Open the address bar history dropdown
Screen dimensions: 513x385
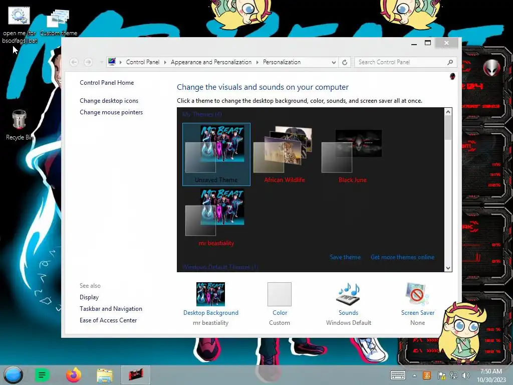[x=334, y=62]
